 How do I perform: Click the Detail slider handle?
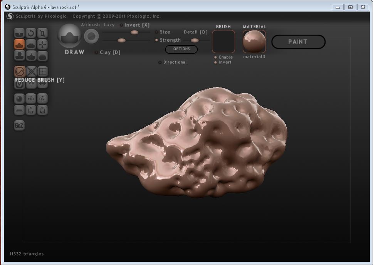pyautogui.click(x=195, y=40)
